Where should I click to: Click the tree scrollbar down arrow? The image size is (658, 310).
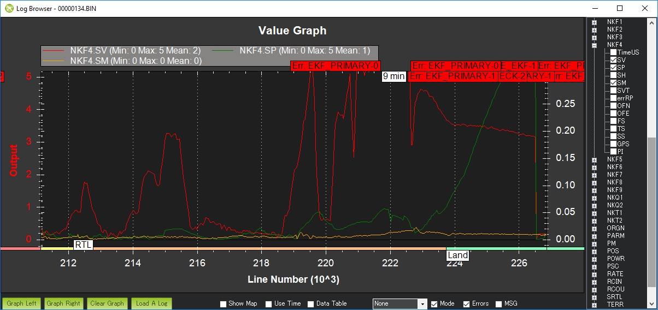pos(653,305)
